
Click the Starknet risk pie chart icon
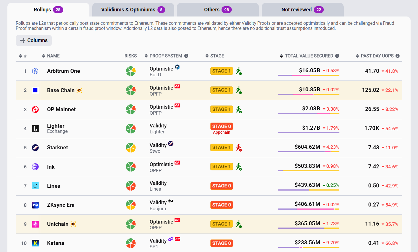131,148
